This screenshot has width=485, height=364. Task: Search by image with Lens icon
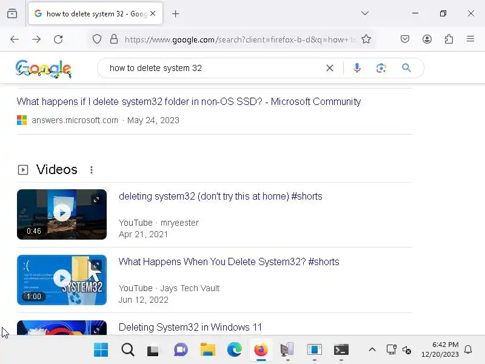[381, 68]
